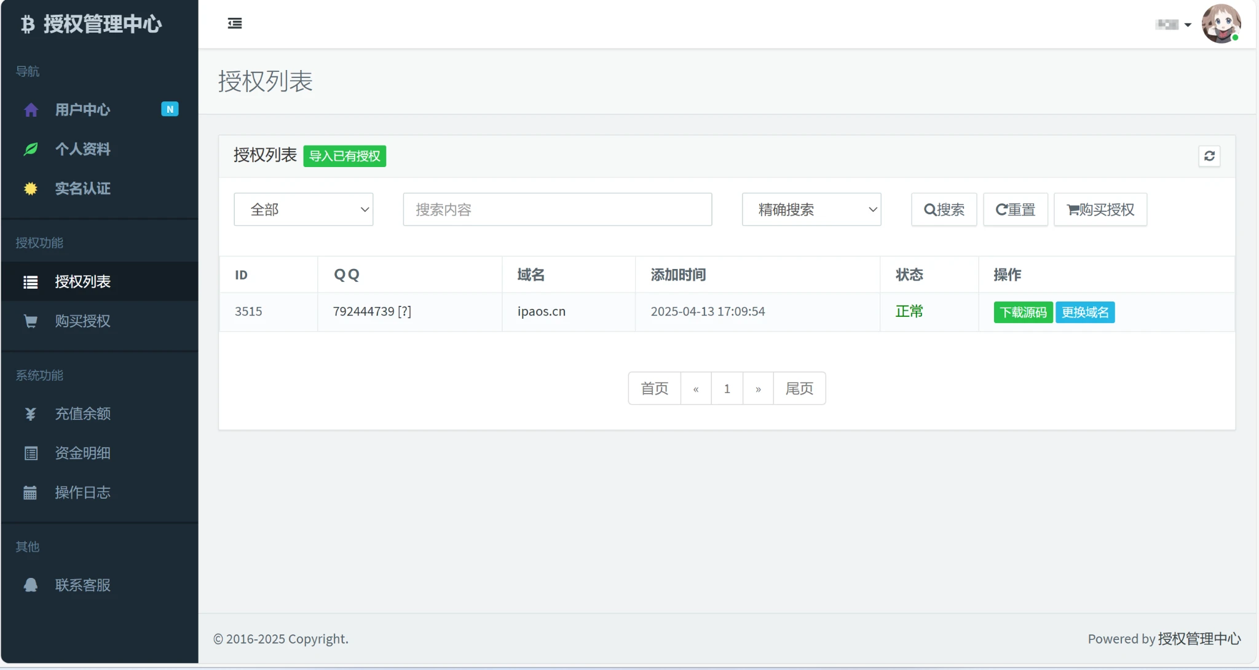Click the calendar icon for 操作日志

[x=31, y=493]
